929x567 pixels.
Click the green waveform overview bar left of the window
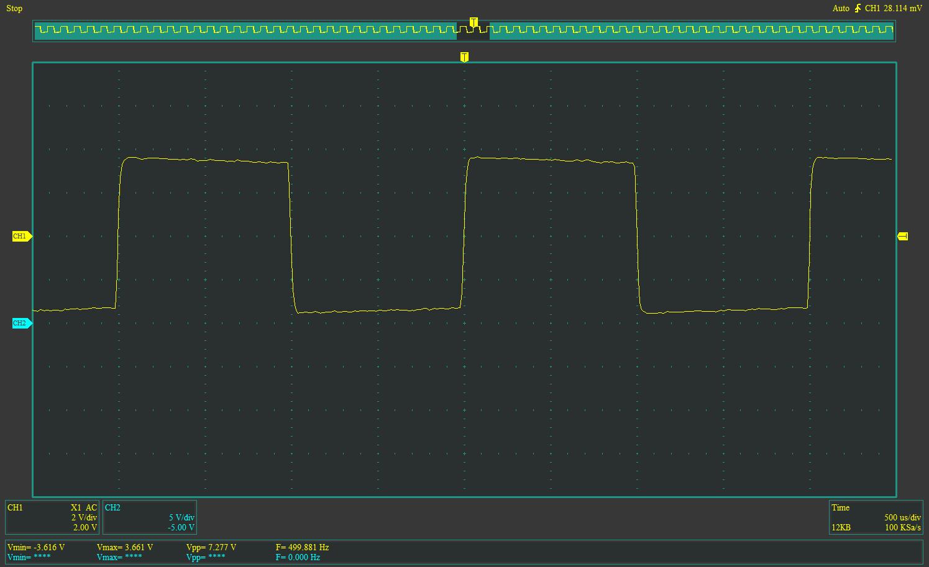(x=245, y=31)
